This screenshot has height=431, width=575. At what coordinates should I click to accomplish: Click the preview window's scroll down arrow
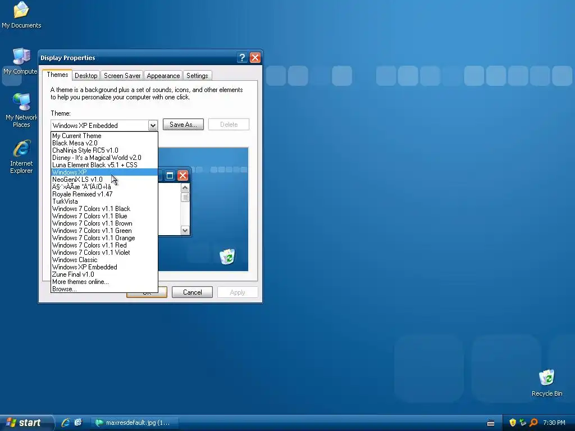click(185, 231)
